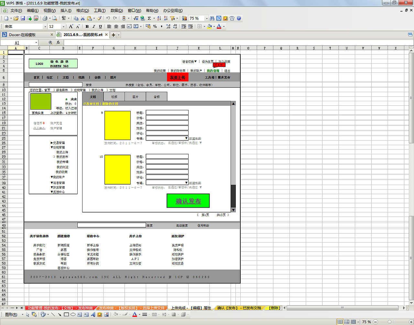The width and height of the screenshot is (414, 325).
Task: Sort ascending A-Z icon
Action: pos(159,18)
